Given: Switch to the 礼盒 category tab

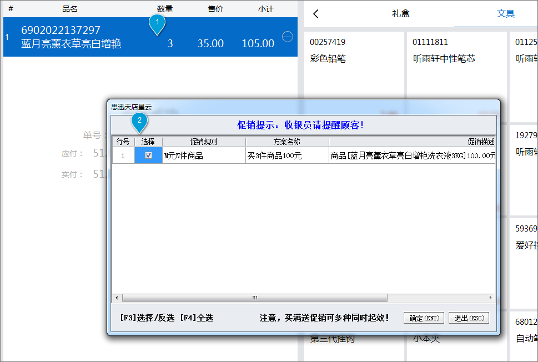Looking at the screenshot, I should [401, 14].
